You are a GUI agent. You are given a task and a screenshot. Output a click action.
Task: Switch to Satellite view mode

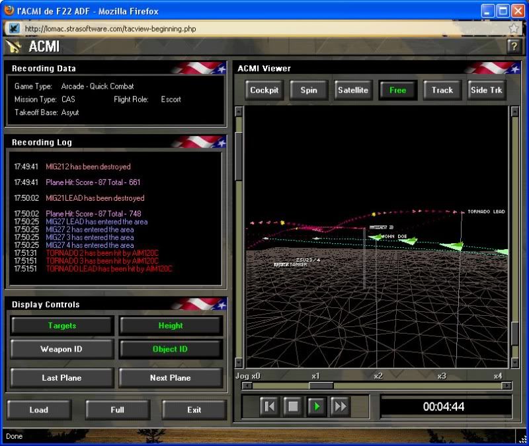tap(353, 91)
